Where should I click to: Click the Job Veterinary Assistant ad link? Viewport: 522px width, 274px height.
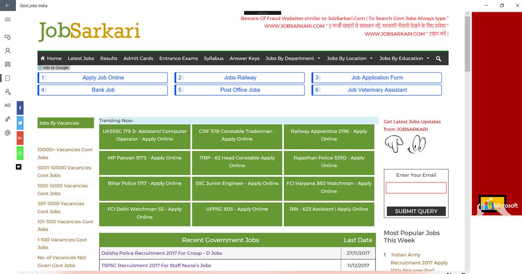pos(377,90)
